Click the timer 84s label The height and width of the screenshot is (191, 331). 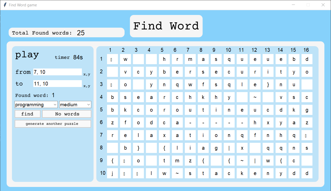coord(69,57)
